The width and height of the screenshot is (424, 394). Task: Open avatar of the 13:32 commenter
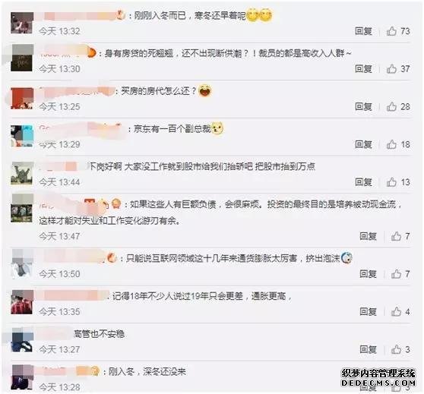click(22, 23)
